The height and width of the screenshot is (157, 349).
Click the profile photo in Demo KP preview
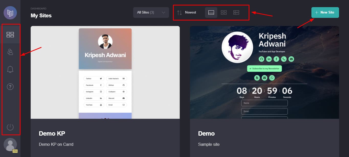[x=105, y=42]
